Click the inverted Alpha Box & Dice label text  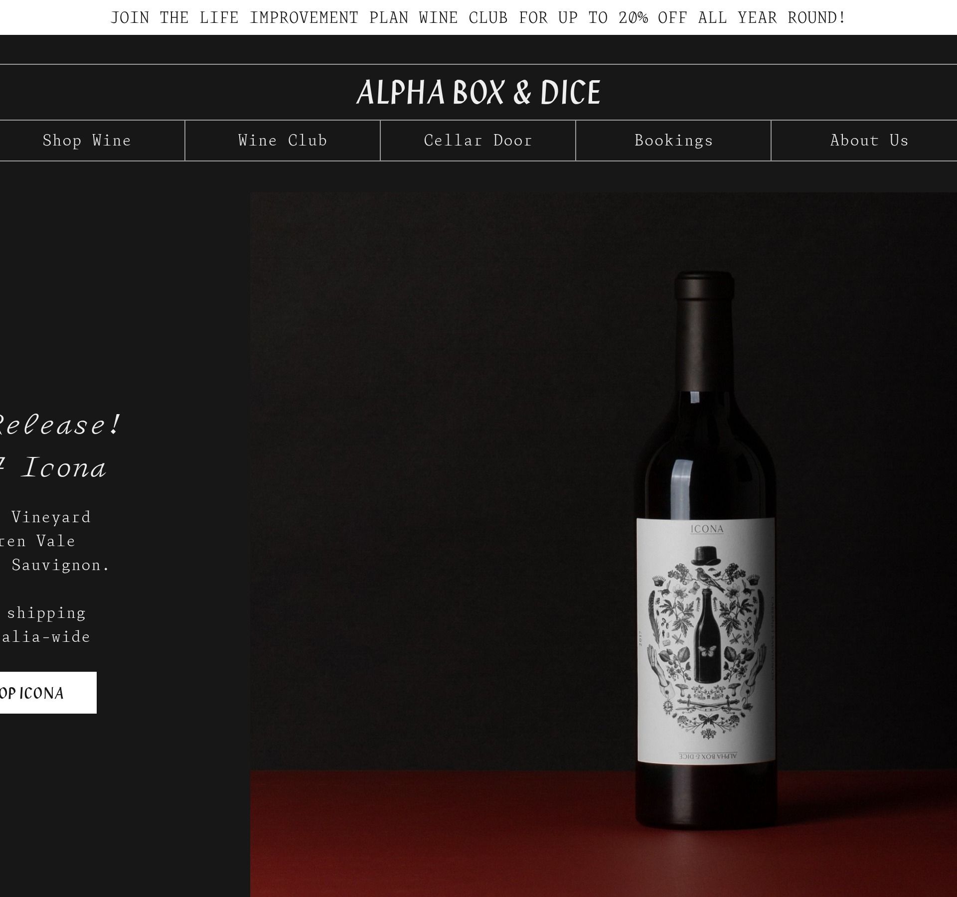pos(708,756)
